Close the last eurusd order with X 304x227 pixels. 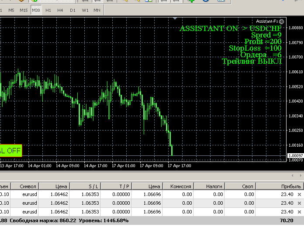tap(299, 212)
